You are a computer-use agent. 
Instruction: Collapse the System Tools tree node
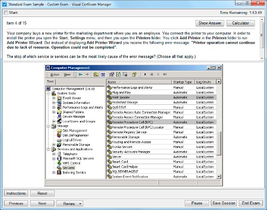click(x=49, y=94)
